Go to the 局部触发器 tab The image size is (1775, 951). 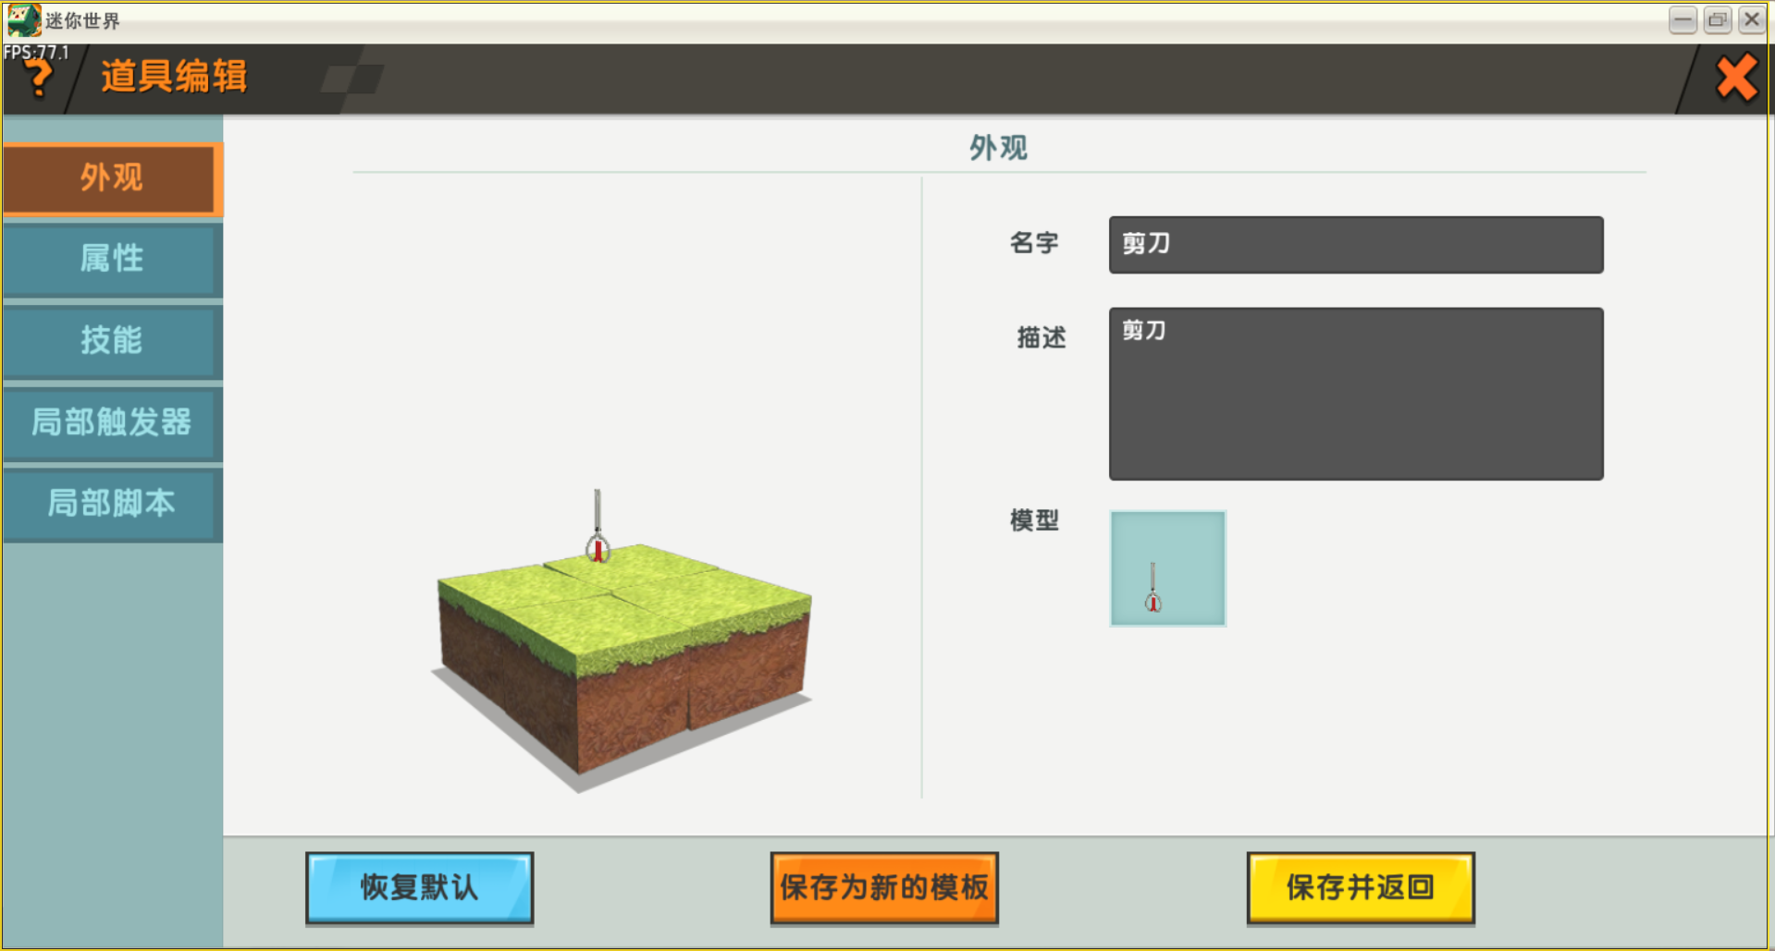[x=112, y=422]
